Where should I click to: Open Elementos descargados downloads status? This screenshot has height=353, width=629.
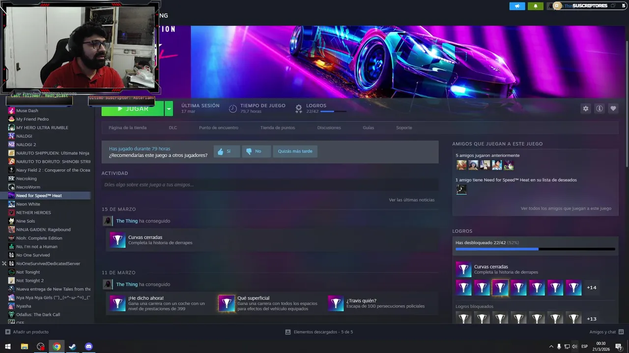coord(319,332)
